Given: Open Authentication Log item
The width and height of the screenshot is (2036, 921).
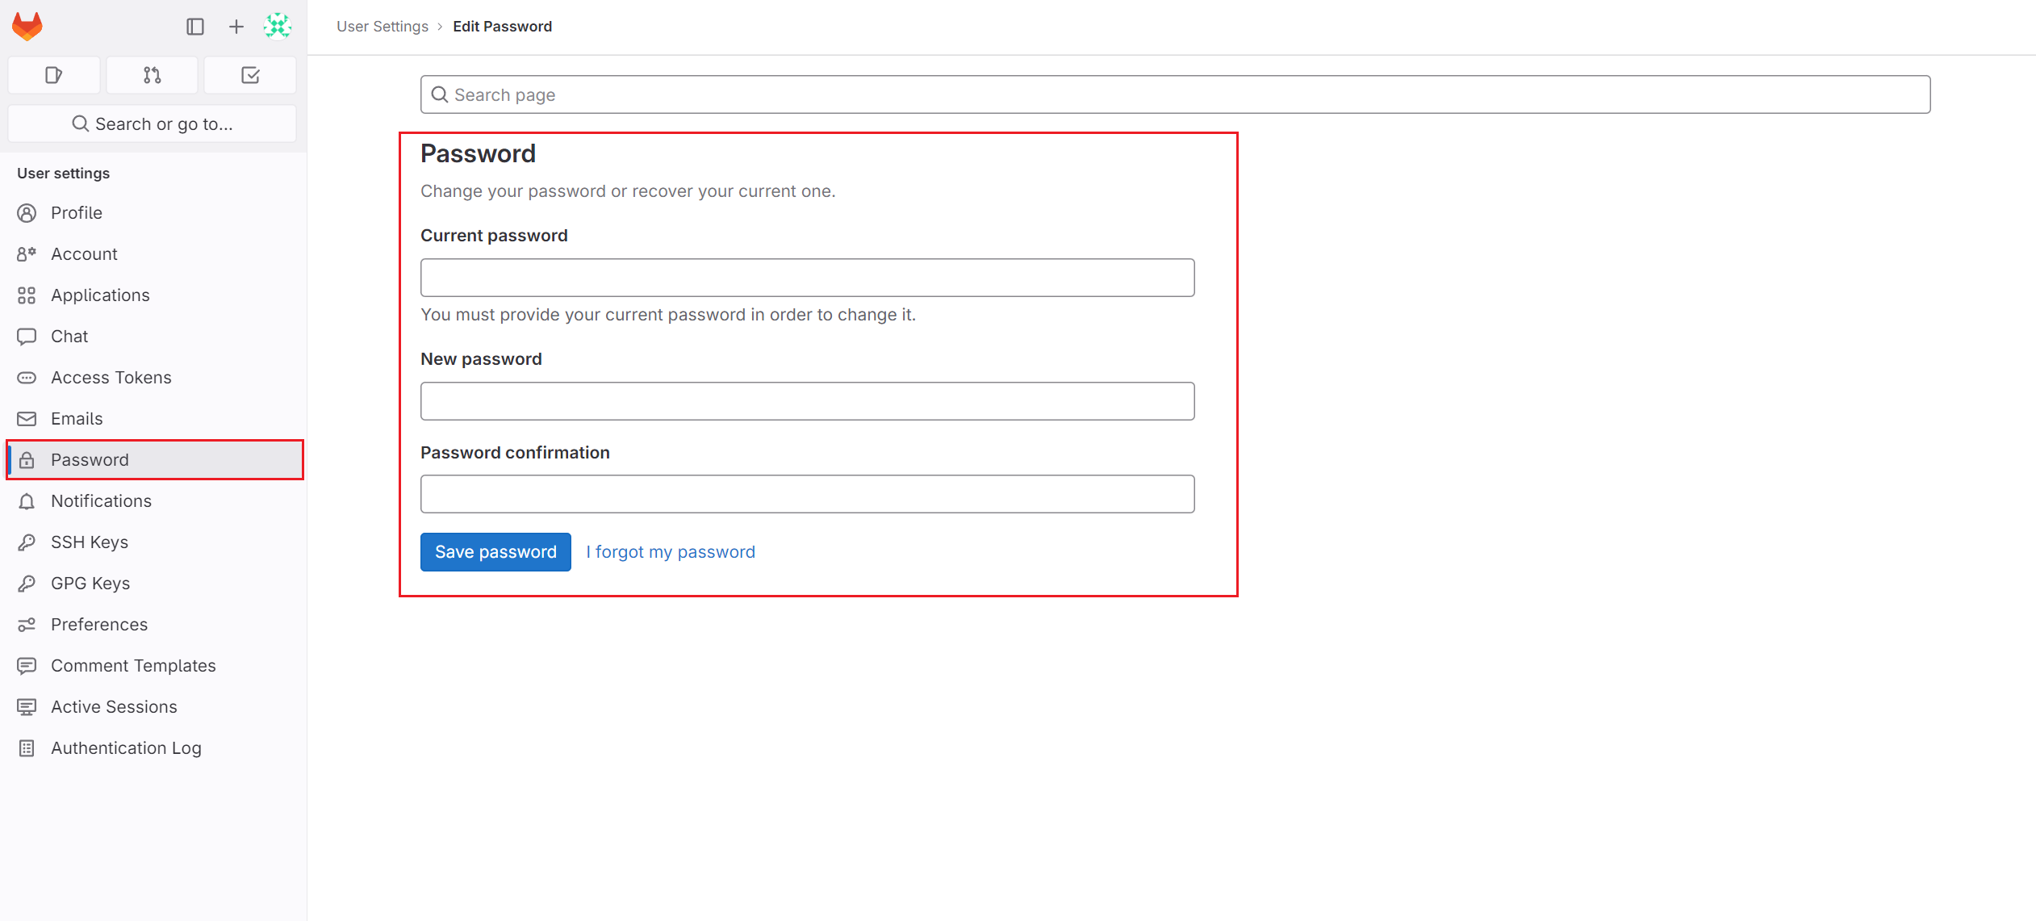Looking at the screenshot, I should coord(126,747).
